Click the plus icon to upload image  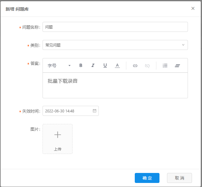58,135
